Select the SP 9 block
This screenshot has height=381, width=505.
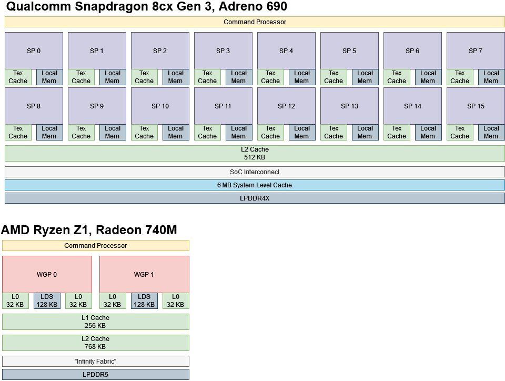point(97,106)
